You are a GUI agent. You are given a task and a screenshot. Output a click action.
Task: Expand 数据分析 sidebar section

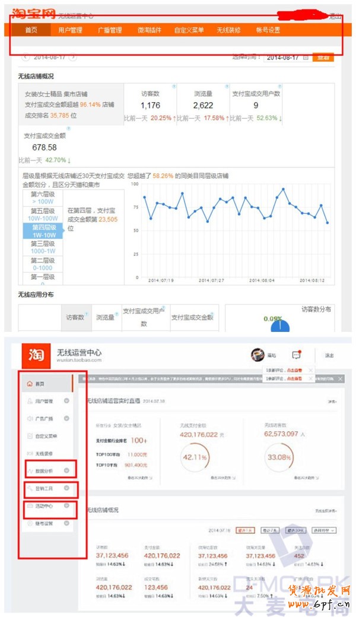66,471
